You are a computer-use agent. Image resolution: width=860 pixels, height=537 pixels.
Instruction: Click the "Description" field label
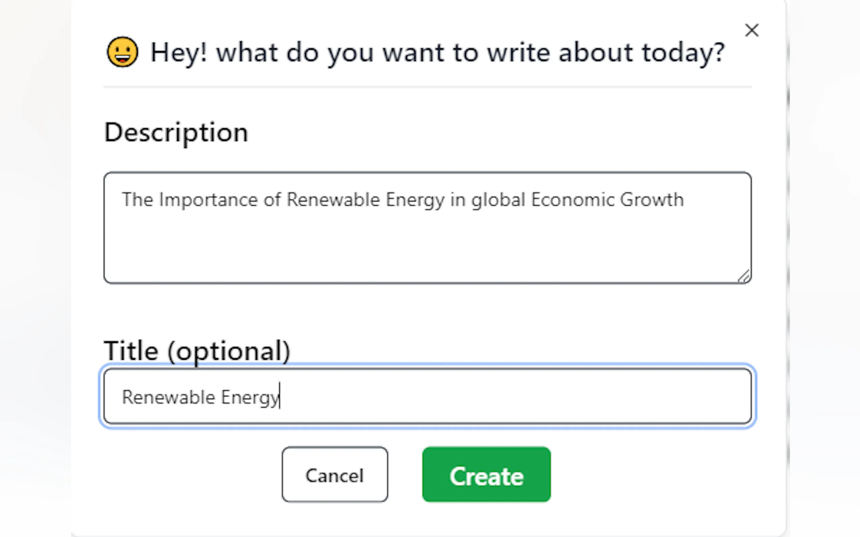tap(176, 133)
